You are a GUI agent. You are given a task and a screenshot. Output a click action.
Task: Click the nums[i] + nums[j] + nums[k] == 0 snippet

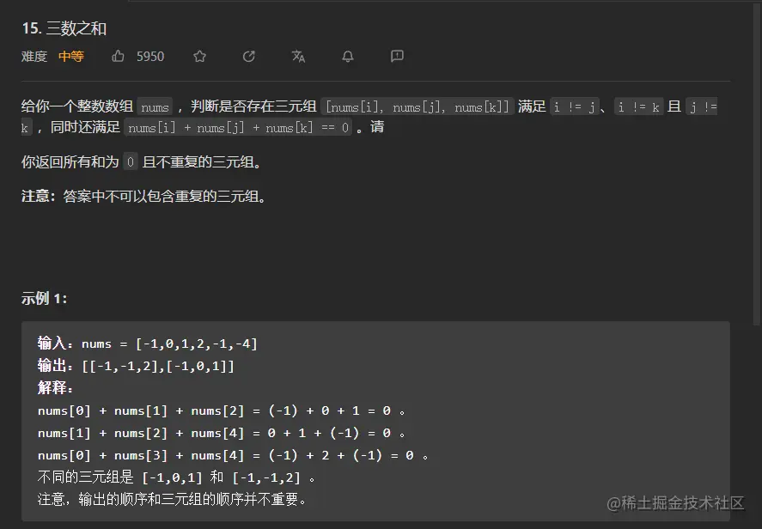(239, 127)
